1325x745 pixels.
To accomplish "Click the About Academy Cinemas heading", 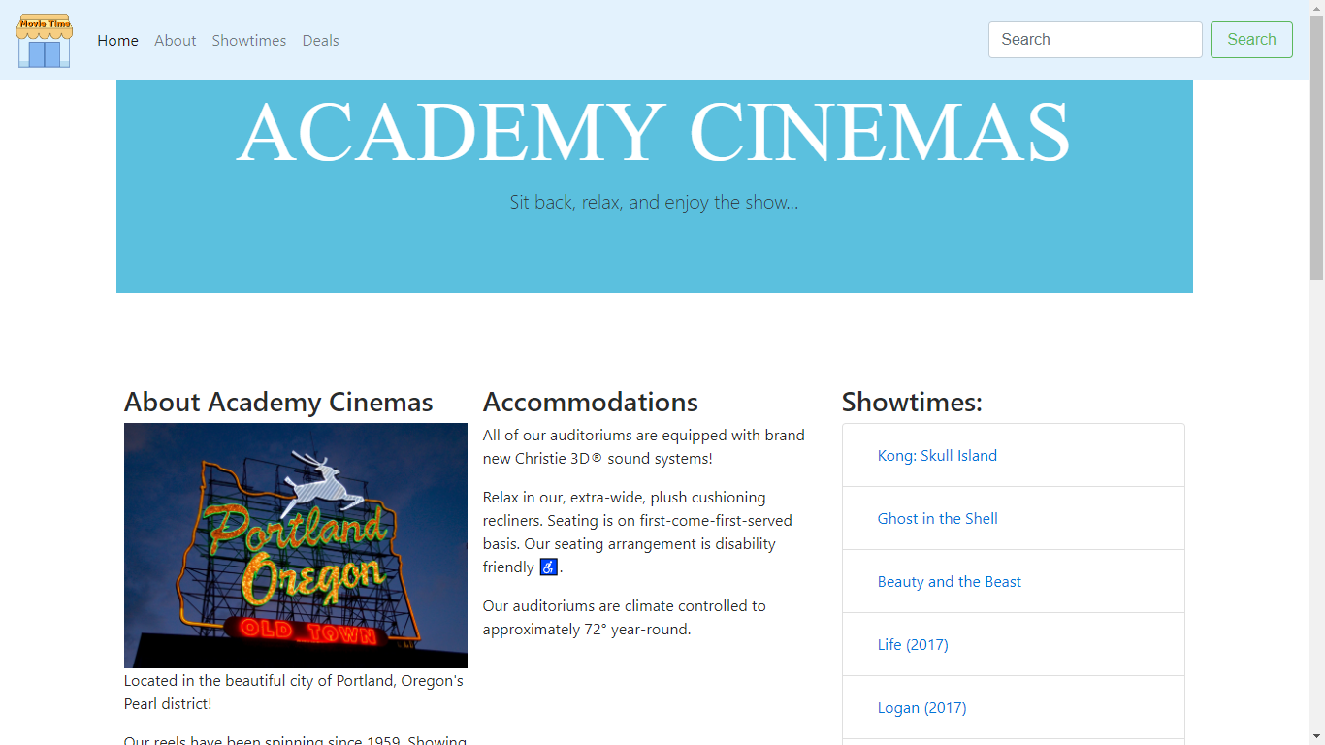I will [278, 402].
